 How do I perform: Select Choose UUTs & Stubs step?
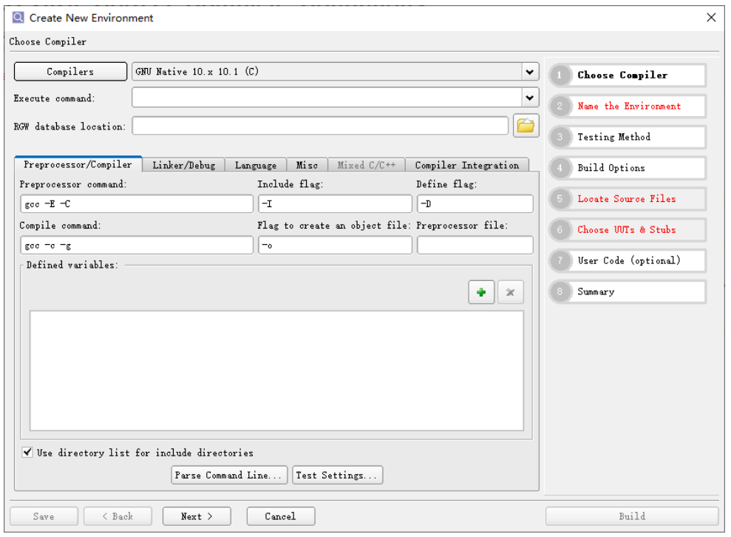[x=628, y=229]
